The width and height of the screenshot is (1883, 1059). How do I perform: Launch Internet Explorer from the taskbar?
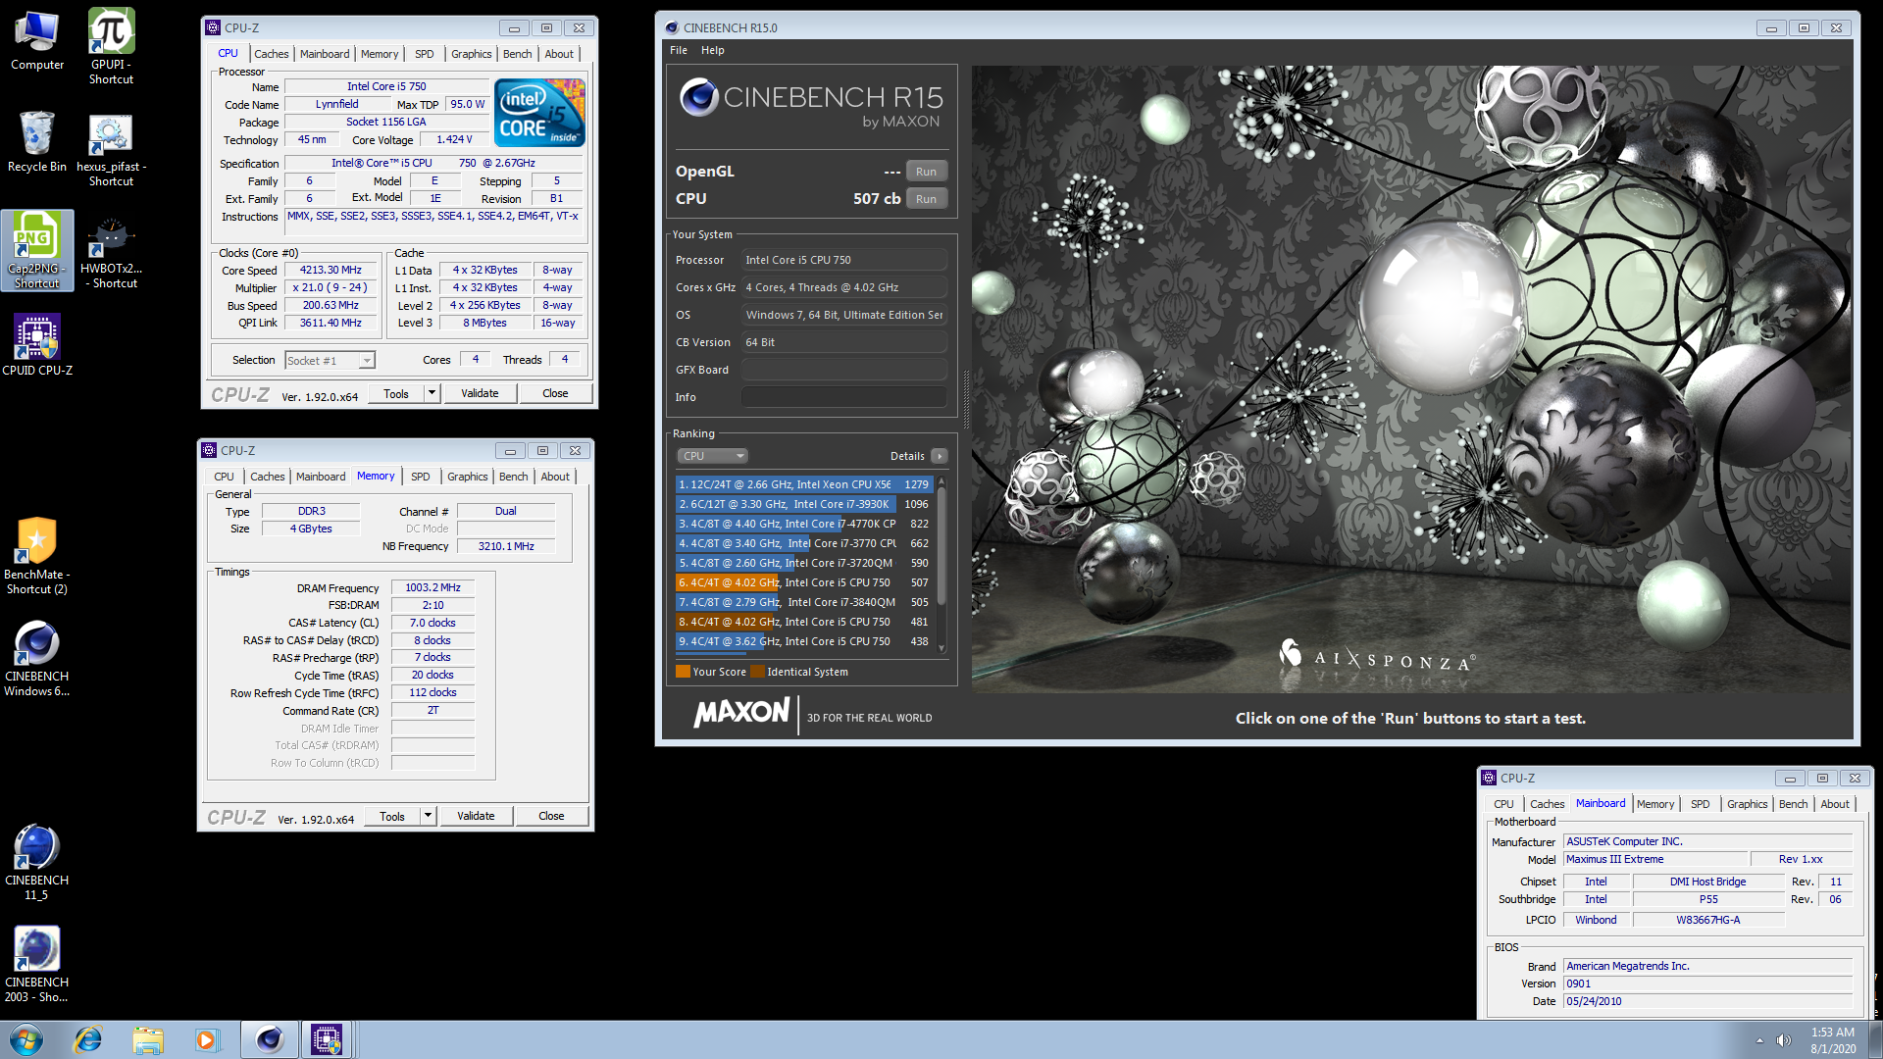(88, 1039)
